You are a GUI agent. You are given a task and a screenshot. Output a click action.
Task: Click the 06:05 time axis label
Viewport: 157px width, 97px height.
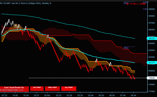point(112,95)
